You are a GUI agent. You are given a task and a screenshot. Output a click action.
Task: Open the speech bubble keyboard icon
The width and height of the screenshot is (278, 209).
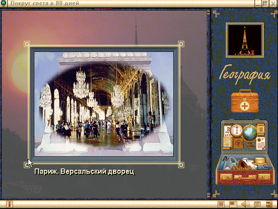(x=257, y=204)
